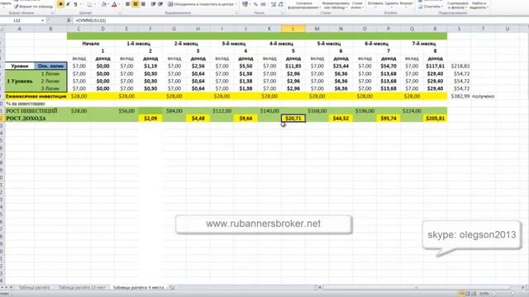This screenshot has width=529, height=297.
Task: Click the zoom out minus button
Action: pos(493,294)
